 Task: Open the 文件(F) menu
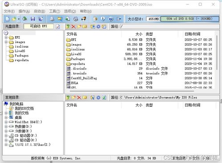[9, 11]
